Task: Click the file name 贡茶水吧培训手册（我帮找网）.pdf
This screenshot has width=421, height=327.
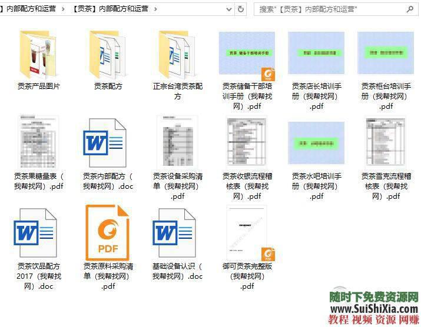Action: [317, 186]
